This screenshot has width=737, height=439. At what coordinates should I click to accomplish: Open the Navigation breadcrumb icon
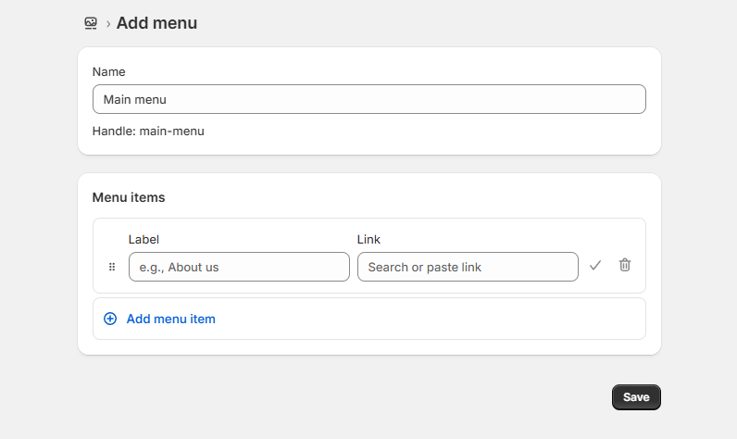(x=91, y=23)
